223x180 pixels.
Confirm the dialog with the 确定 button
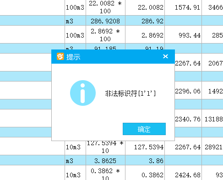click(144, 129)
